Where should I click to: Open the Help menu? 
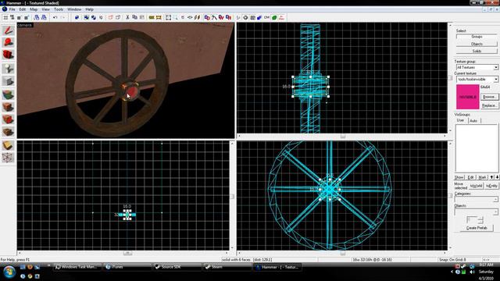90,9
